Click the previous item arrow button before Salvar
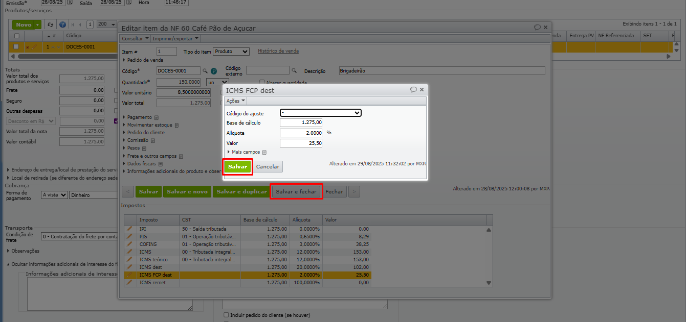The width and height of the screenshot is (686, 322). (x=127, y=192)
